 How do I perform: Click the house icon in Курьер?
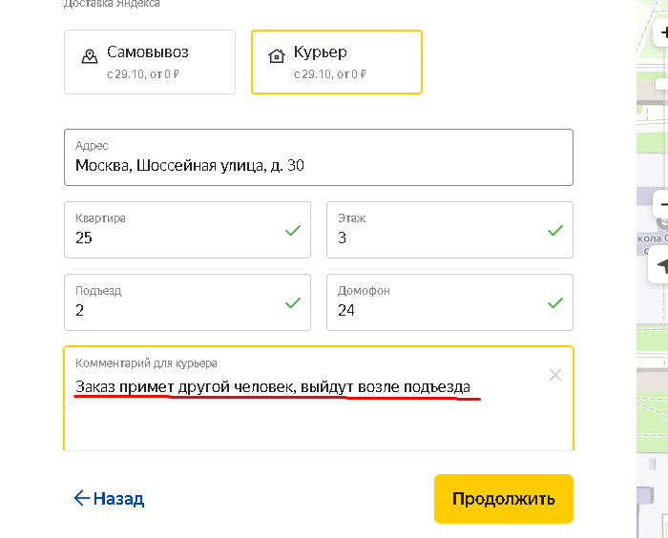[x=277, y=56]
